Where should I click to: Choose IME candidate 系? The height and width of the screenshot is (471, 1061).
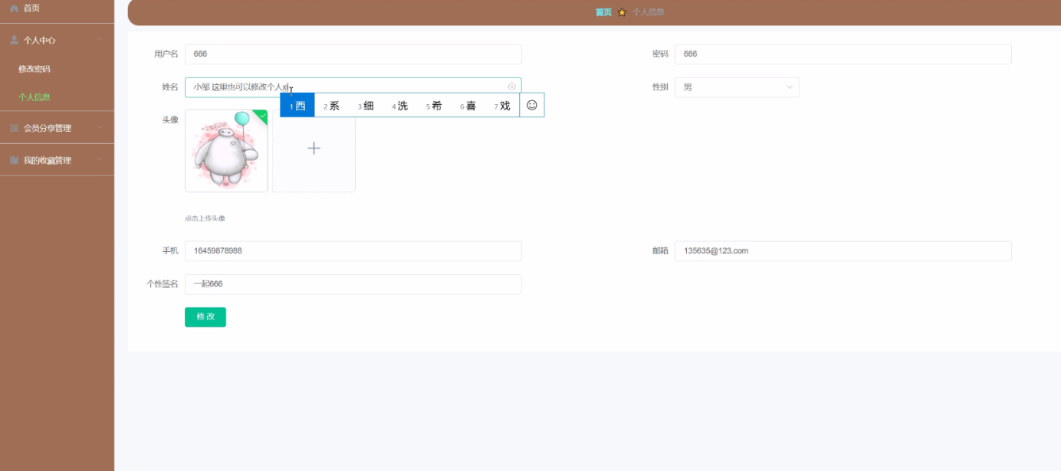(x=332, y=106)
